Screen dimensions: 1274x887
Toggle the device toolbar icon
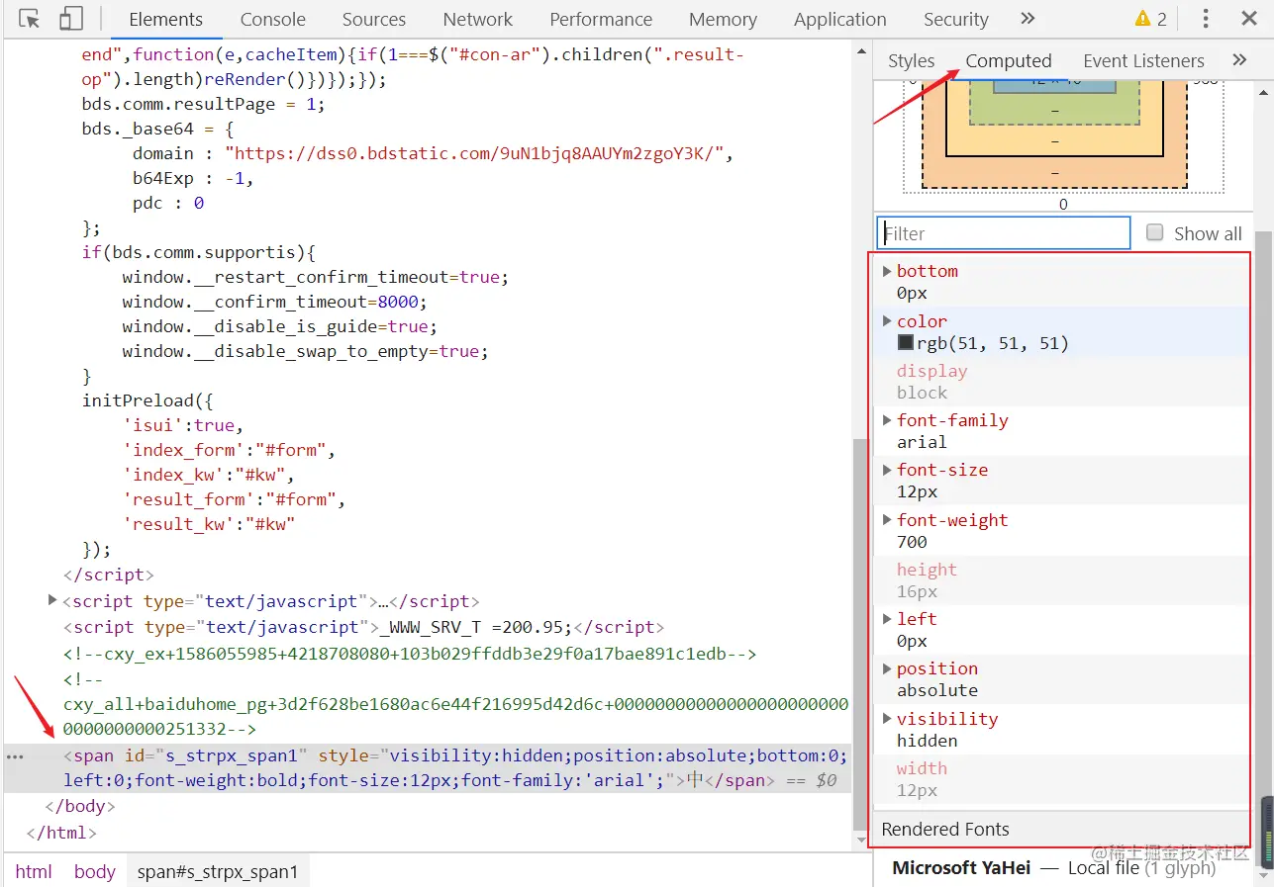[x=70, y=19]
